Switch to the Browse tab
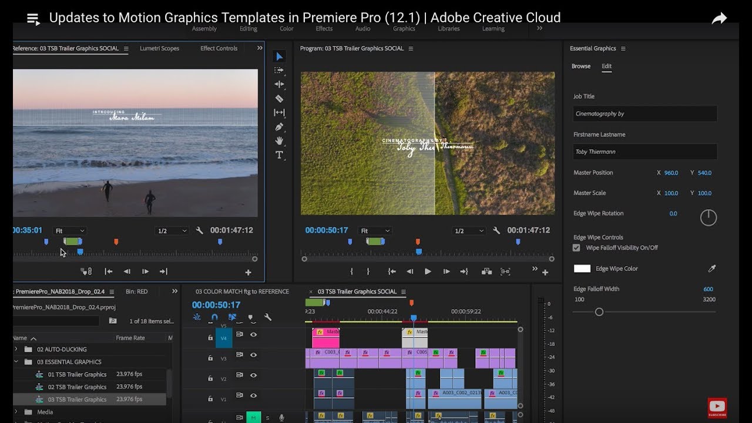 click(580, 66)
